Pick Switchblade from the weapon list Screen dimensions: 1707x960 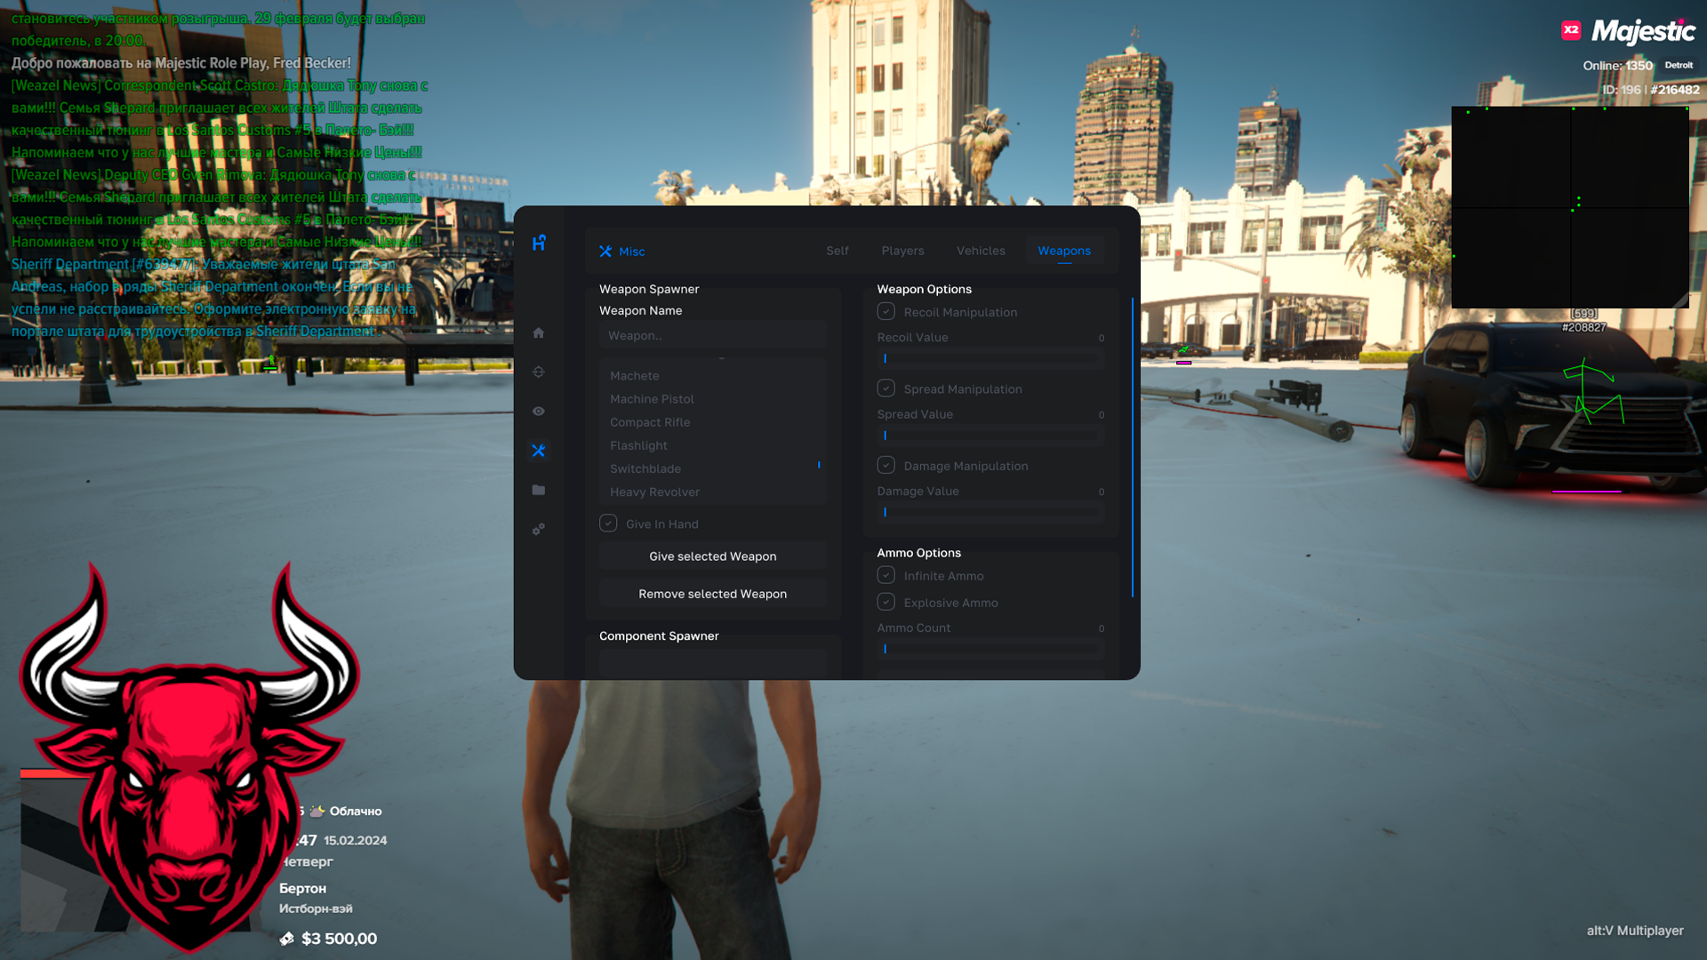(x=645, y=468)
